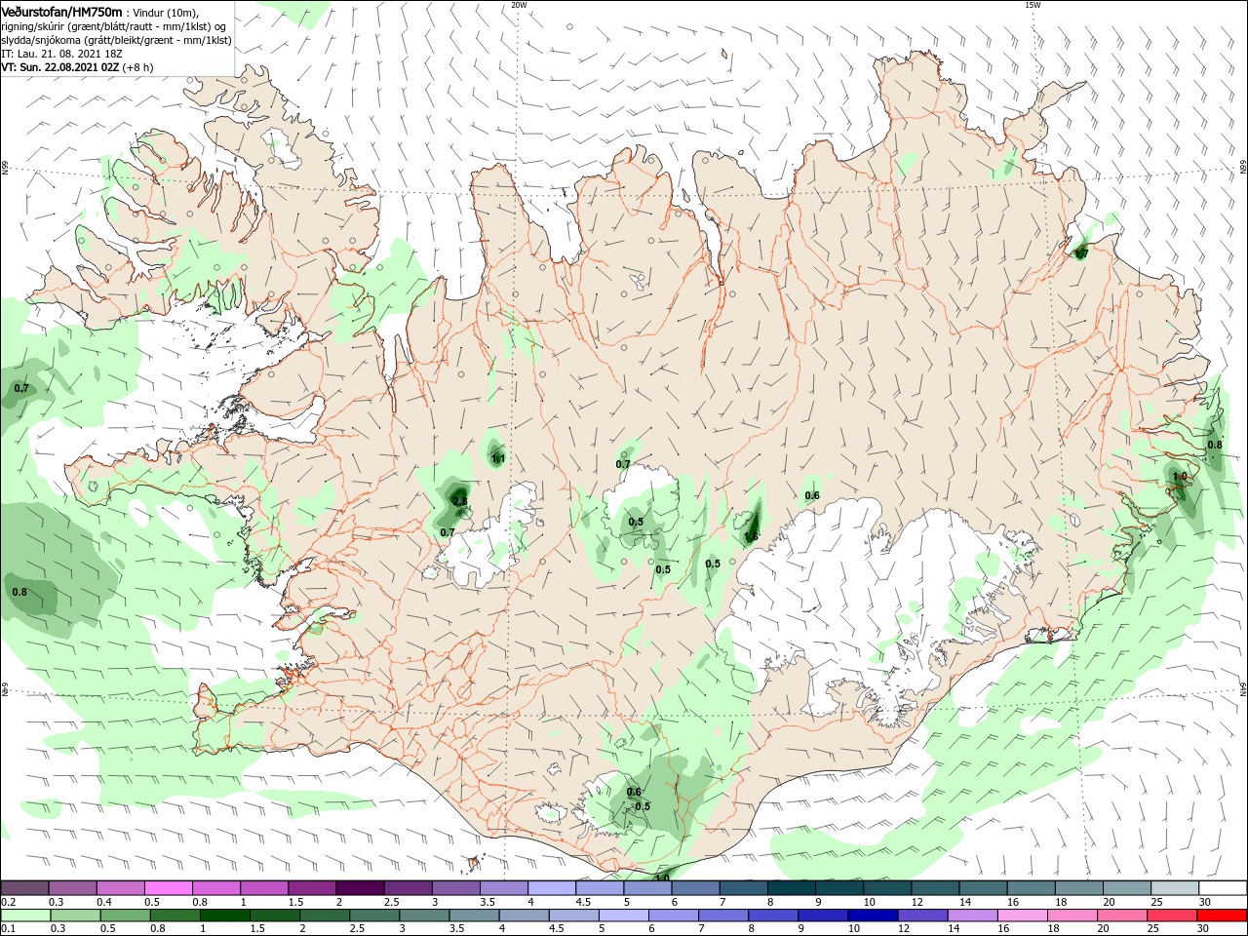Click the 'VT: Sun. 22.08.2021 02Z' valid time
The image size is (1248, 936).
coord(59,68)
